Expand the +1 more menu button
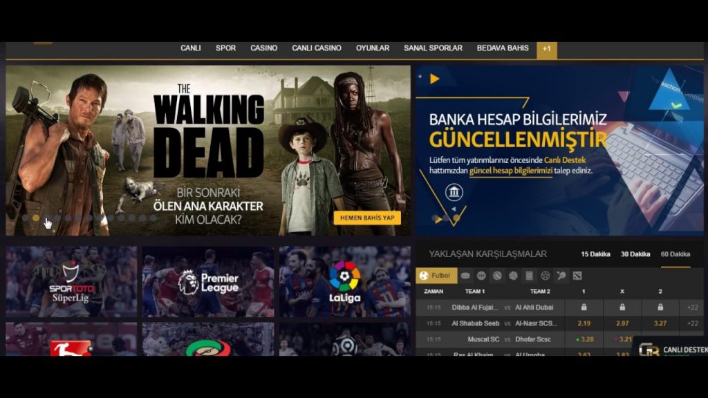Screen dimensions: 708x398 pyautogui.click(x=547, y=50)
